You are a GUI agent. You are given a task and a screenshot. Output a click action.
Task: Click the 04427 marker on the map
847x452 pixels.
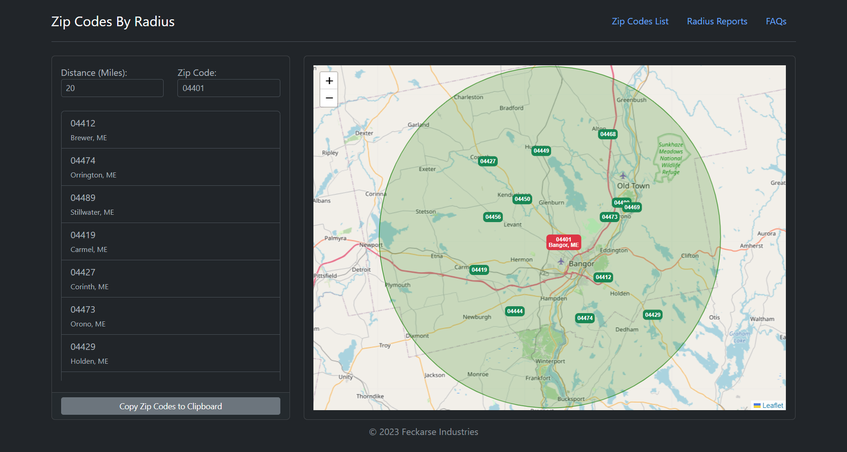click(x=487, y=161)
